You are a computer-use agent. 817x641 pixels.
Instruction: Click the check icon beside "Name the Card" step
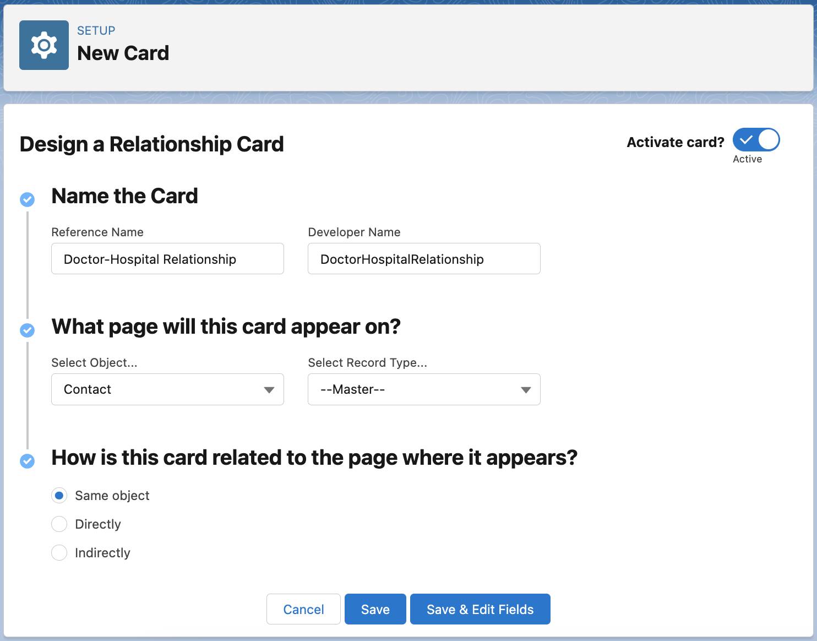(x=27, y=199)
